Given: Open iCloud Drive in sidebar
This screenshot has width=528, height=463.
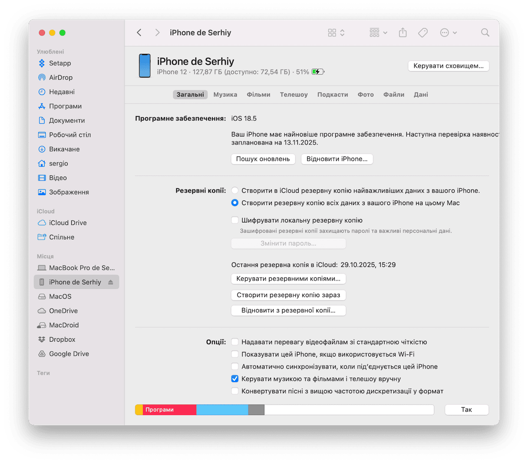Looking at the screenshot, I should [x=67, y=223].
